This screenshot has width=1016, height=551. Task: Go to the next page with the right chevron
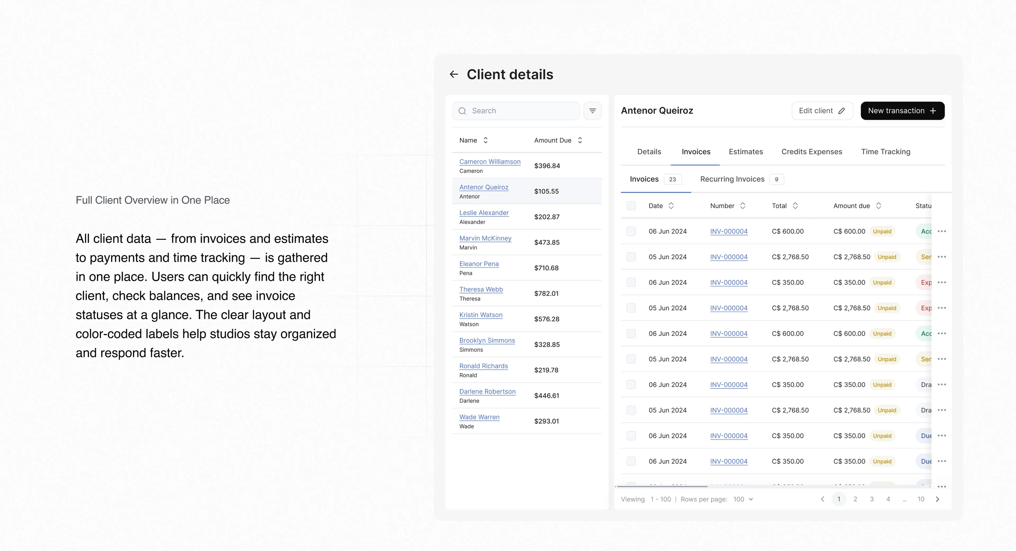click(x=937, y=499)
